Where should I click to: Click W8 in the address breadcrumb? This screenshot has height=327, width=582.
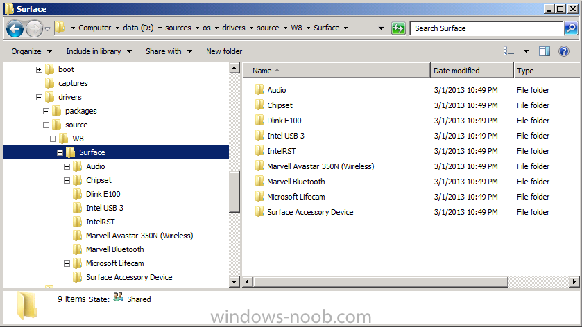tap(297, 28)
